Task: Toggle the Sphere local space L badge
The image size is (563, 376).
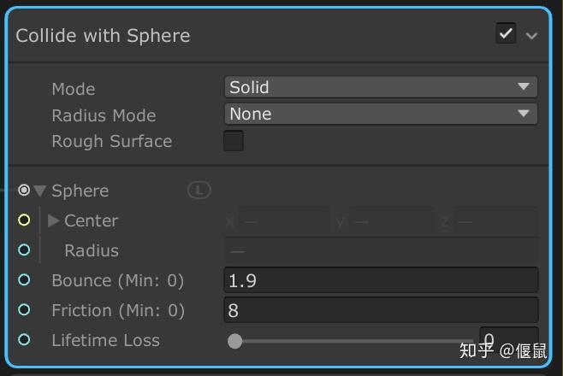Action: click(x=199, y=191)
